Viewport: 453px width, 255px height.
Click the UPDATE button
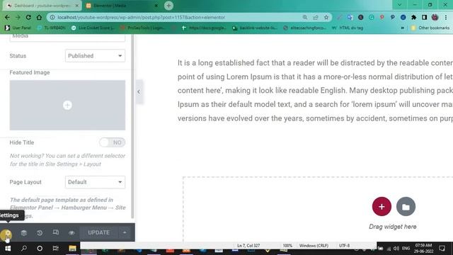pos(99,232)
